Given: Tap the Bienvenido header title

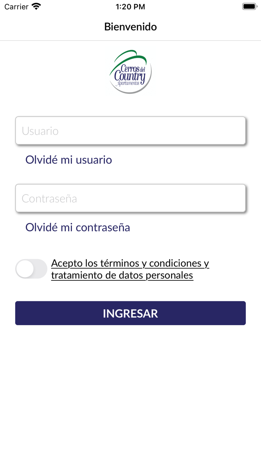Looking at the screenshot, I should (x=130, y=27).
